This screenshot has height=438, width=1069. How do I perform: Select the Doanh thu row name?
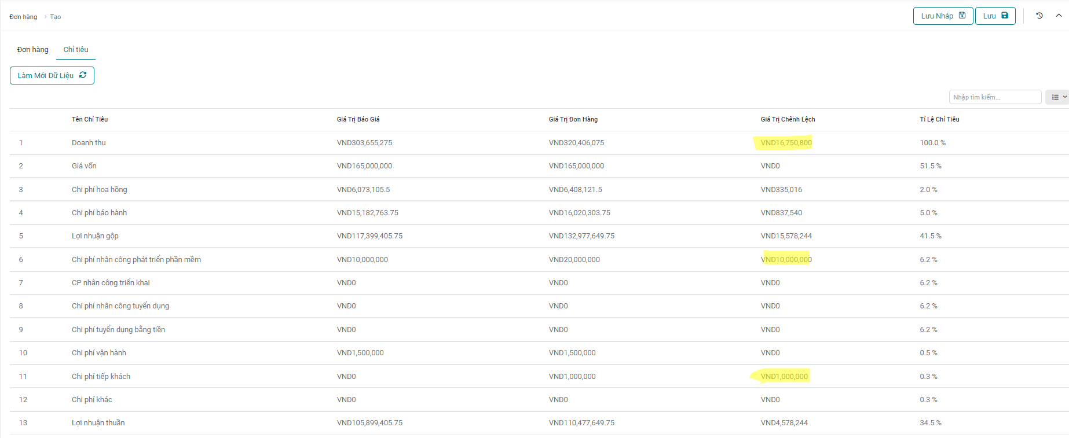click(89, 143)
